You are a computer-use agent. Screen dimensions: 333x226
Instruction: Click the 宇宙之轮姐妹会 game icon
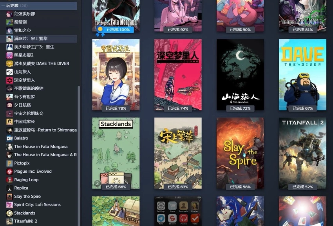9,114
